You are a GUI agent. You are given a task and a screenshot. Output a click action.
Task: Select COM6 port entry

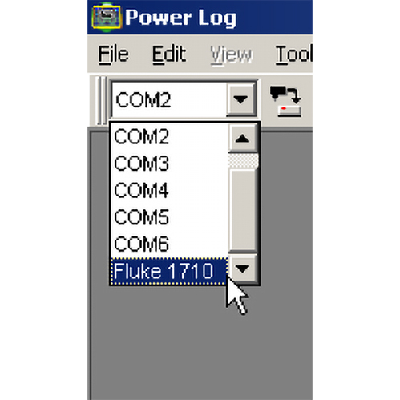169,244
